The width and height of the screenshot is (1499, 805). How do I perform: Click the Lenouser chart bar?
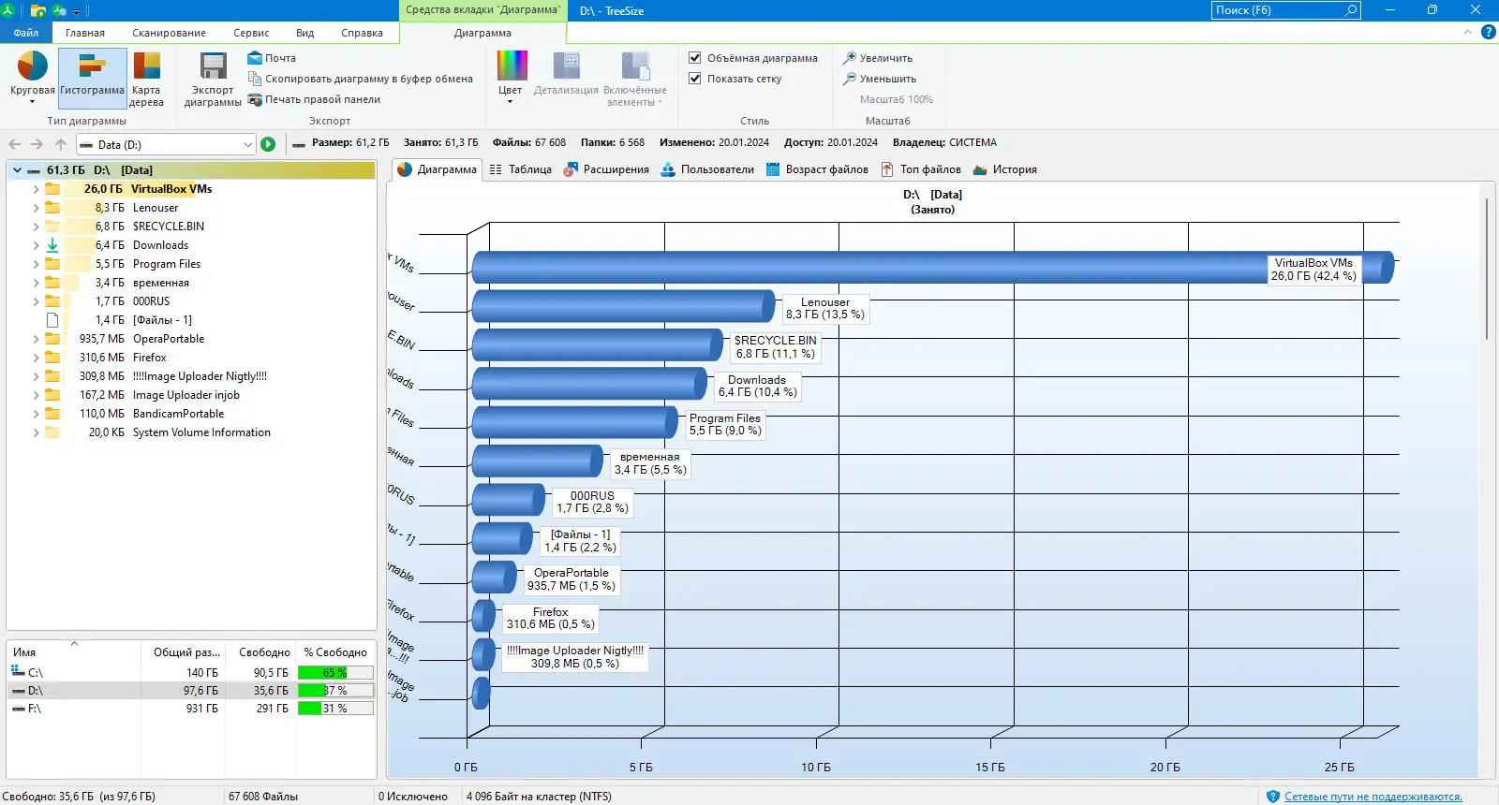coord(623,306)
